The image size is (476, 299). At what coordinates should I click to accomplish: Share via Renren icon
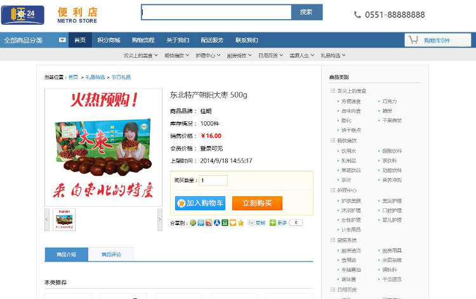(217, 223)
